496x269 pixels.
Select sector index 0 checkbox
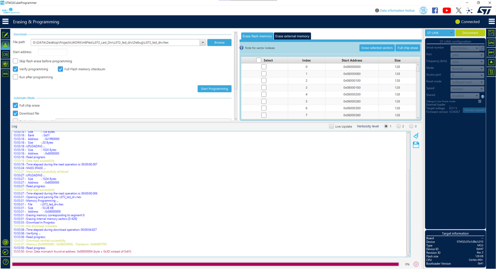264,67
